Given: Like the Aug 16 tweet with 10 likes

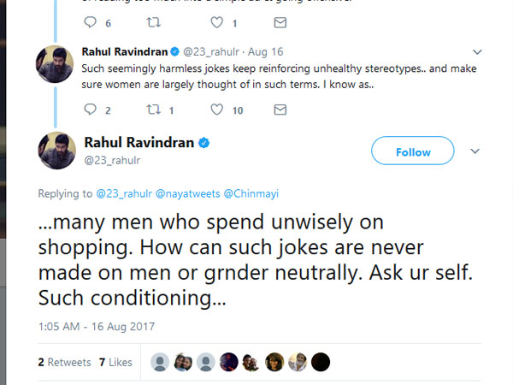Looking at the screenshot, I should click(216, 110).
